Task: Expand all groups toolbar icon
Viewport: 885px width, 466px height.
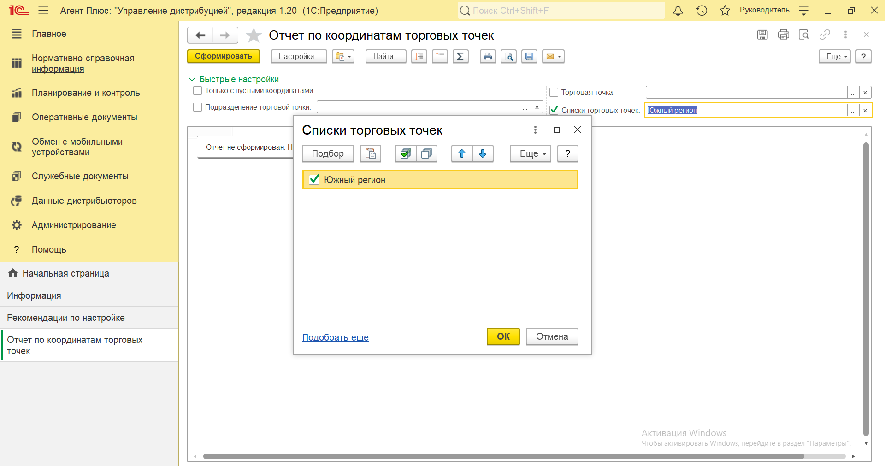Action: click(419, 56)
